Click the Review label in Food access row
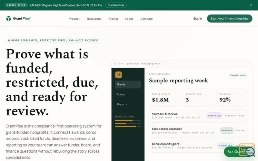Image resolution: width=258 pixels, height=161 pixels. click(240, 130)
